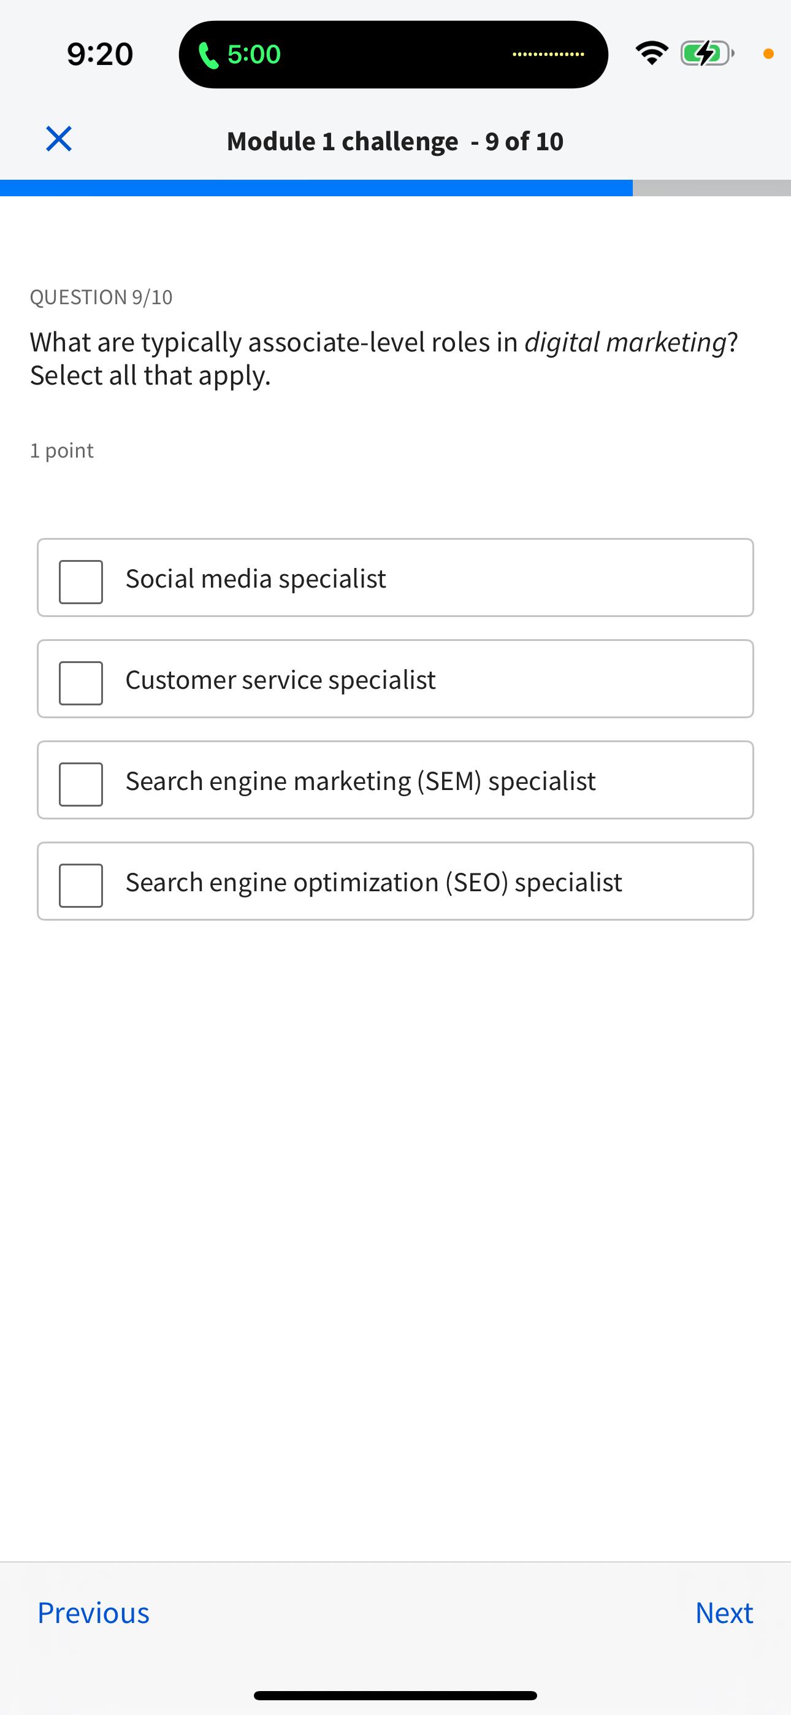791x1715 pixels.
Task: Tap the 9:20 clock in status bar
Action: [x=100, y=54]
